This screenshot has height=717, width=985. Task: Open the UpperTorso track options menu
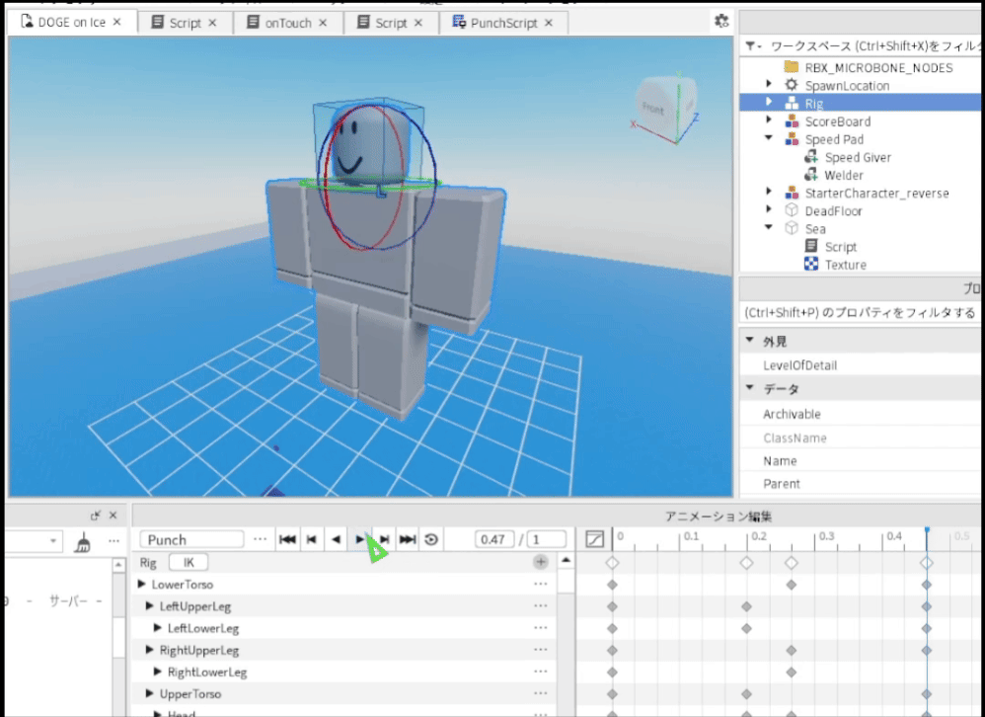point(541,693)
